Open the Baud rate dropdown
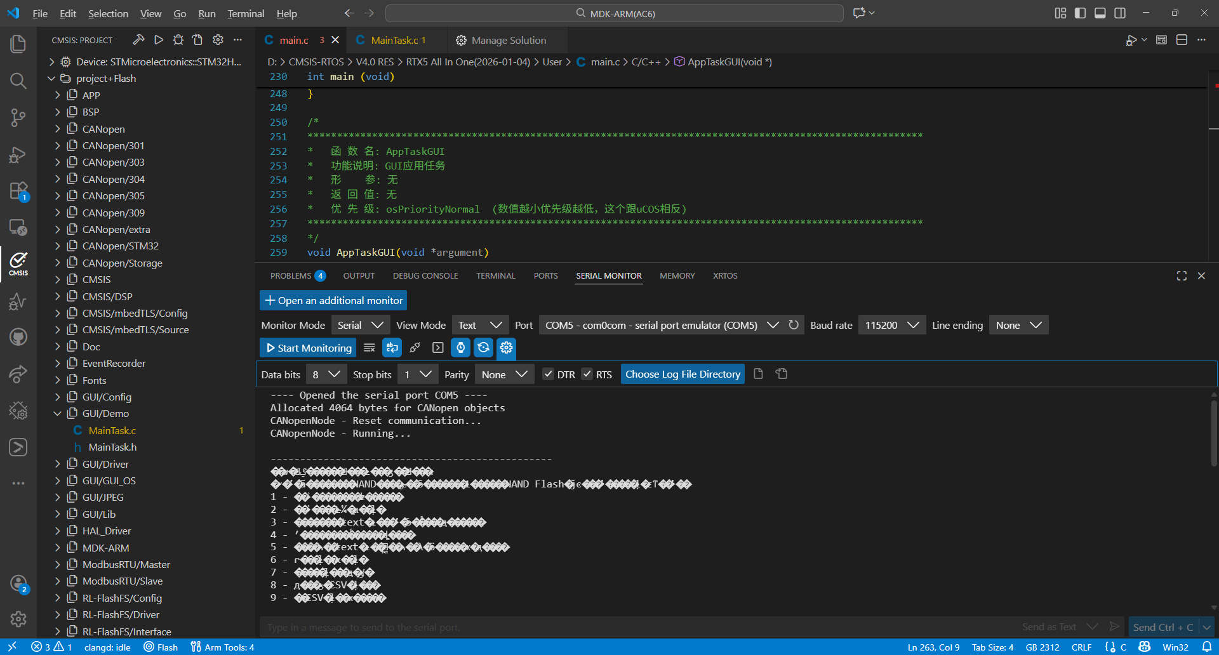 [x=891, y=325]
